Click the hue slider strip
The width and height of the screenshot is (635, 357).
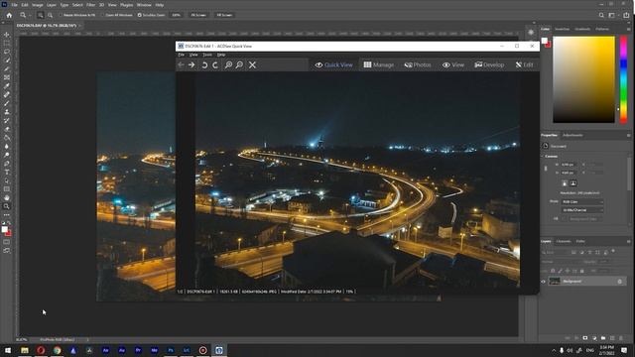coord(624,79)
